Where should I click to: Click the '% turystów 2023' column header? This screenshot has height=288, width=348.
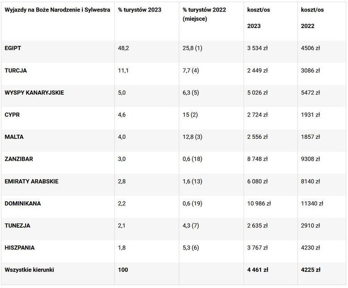click(x=140, y=10)
